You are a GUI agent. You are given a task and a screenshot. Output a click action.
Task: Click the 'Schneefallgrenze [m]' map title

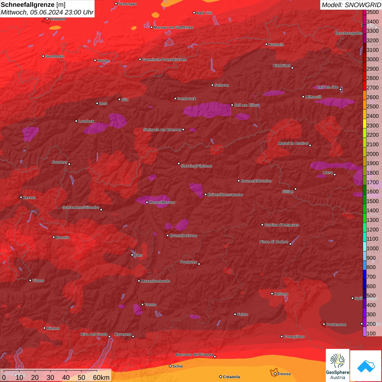[33, 5]
